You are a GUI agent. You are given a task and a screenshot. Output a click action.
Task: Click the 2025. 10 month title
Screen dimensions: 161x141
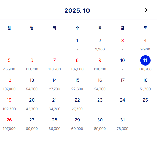pyautogui.click(x=77, y=10)
